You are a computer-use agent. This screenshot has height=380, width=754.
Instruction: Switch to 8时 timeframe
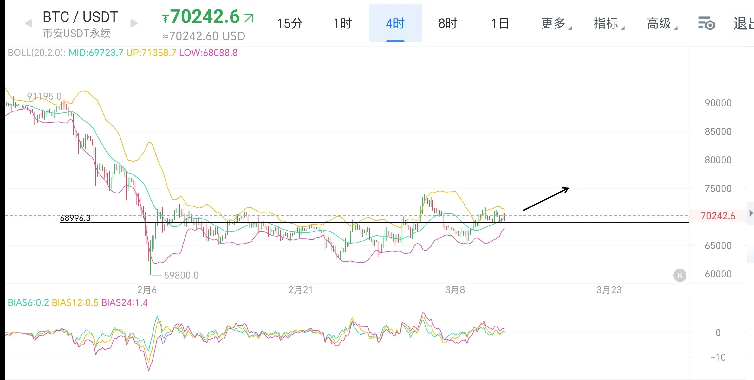(447, 23)
